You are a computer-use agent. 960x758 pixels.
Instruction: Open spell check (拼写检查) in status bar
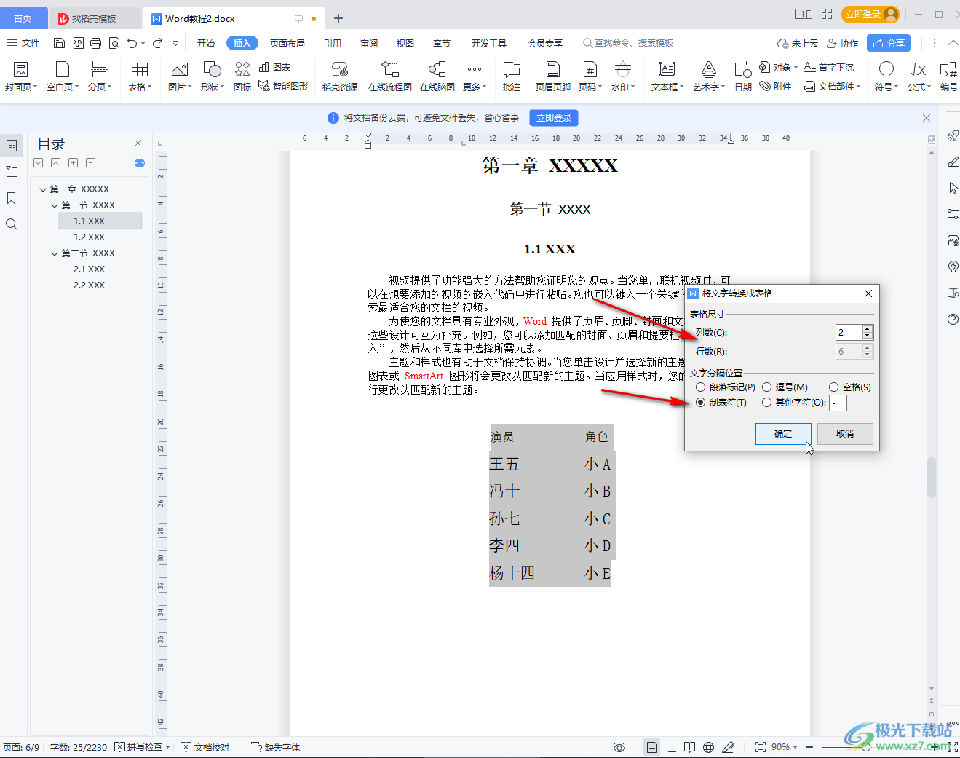coord(142,747)
